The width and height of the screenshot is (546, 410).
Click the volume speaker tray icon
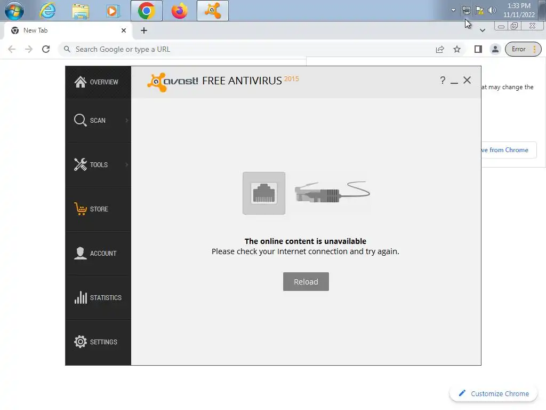(x=492, y=10)
